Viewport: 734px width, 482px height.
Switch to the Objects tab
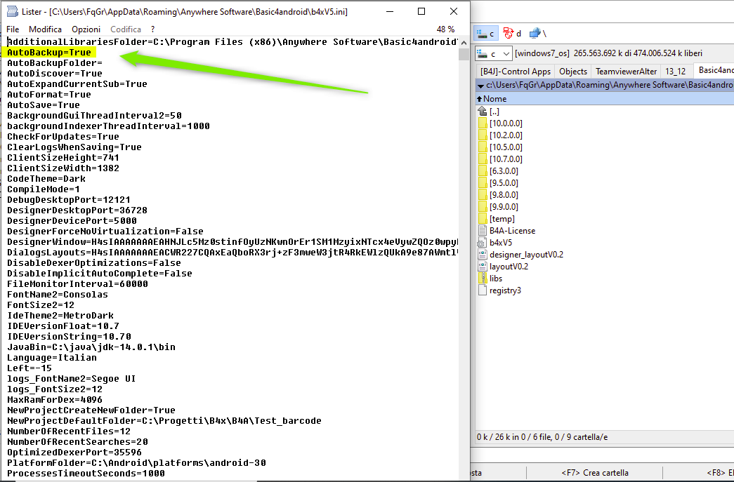pyautogui.click(x=573, y=72)
